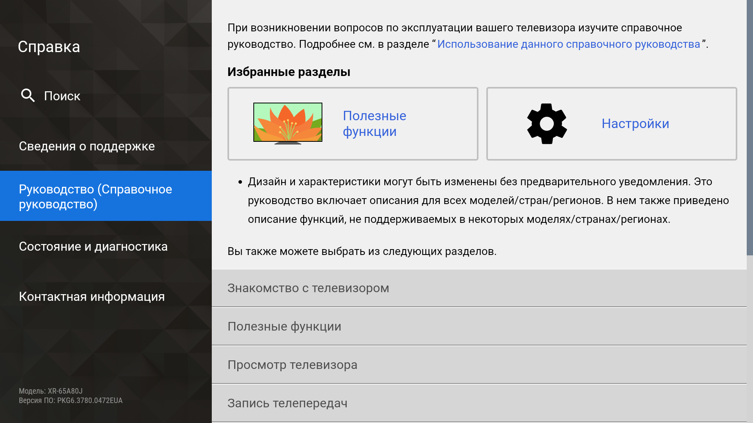Click the Модель XR-65A80J text

(x=51, y=391)
